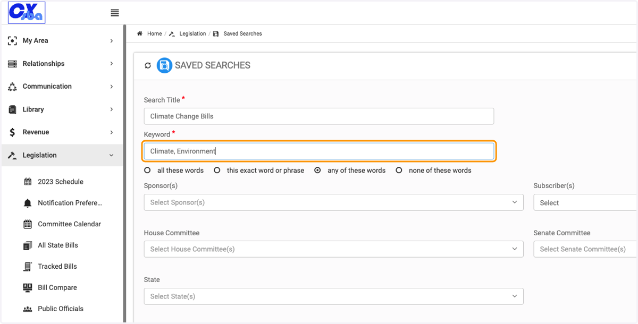The width and height of the screenshot is (638, 324).
Task: Click the Legislation gavel icon in sidebar
Action: (13, 155)
